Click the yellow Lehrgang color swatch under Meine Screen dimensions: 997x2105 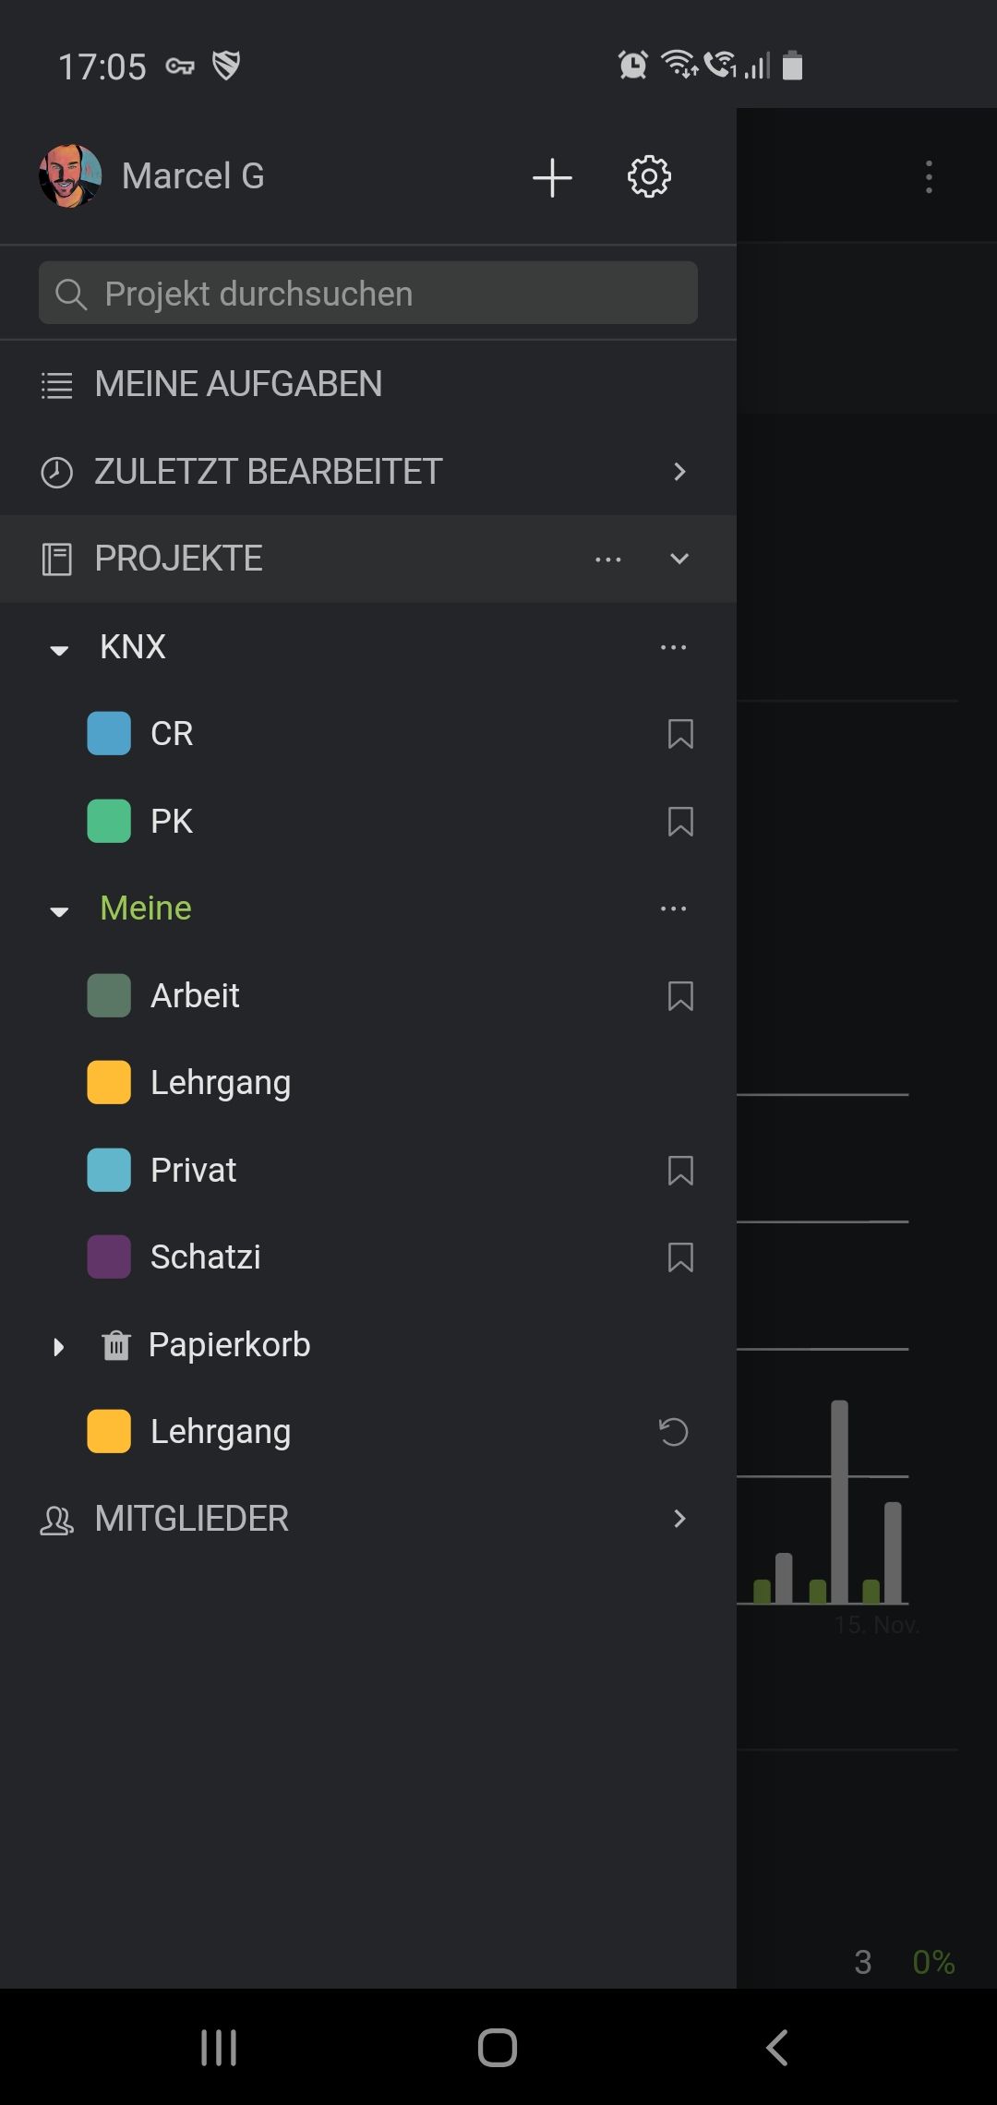pos(109,1083)
